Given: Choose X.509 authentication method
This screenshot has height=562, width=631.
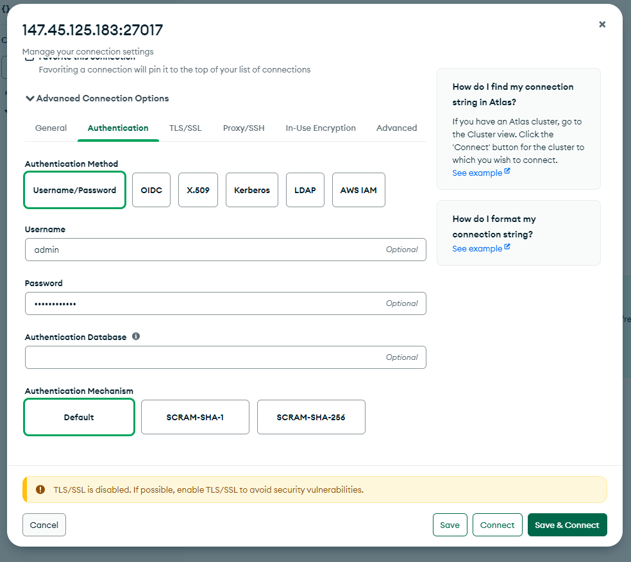Looking at the screenshot, I should (x=198, y=190).
